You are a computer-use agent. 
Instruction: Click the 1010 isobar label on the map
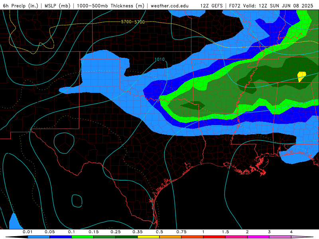(159, 59)
